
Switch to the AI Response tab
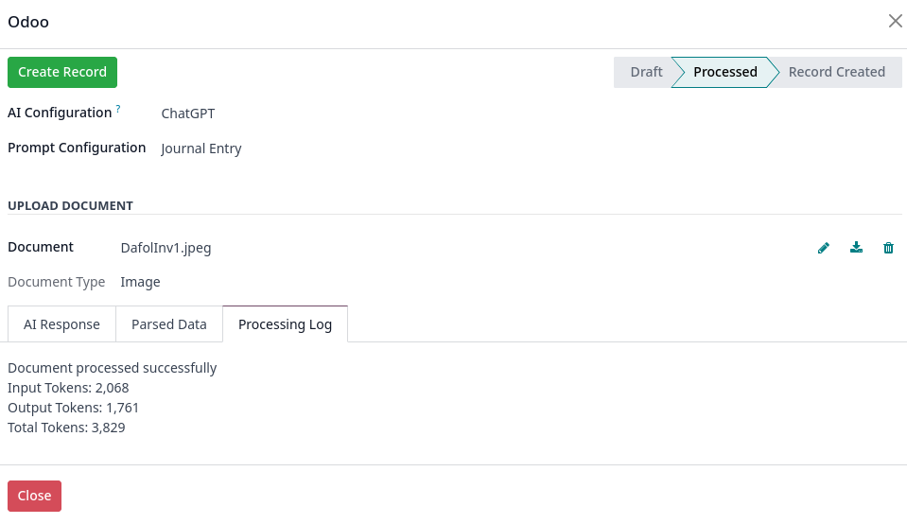(x=61, y=324)
